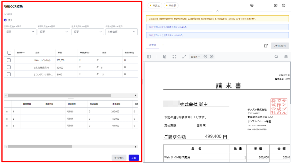Open the 品目を反映する項目 dropdown
291x163 pixels.
[20, 32]
